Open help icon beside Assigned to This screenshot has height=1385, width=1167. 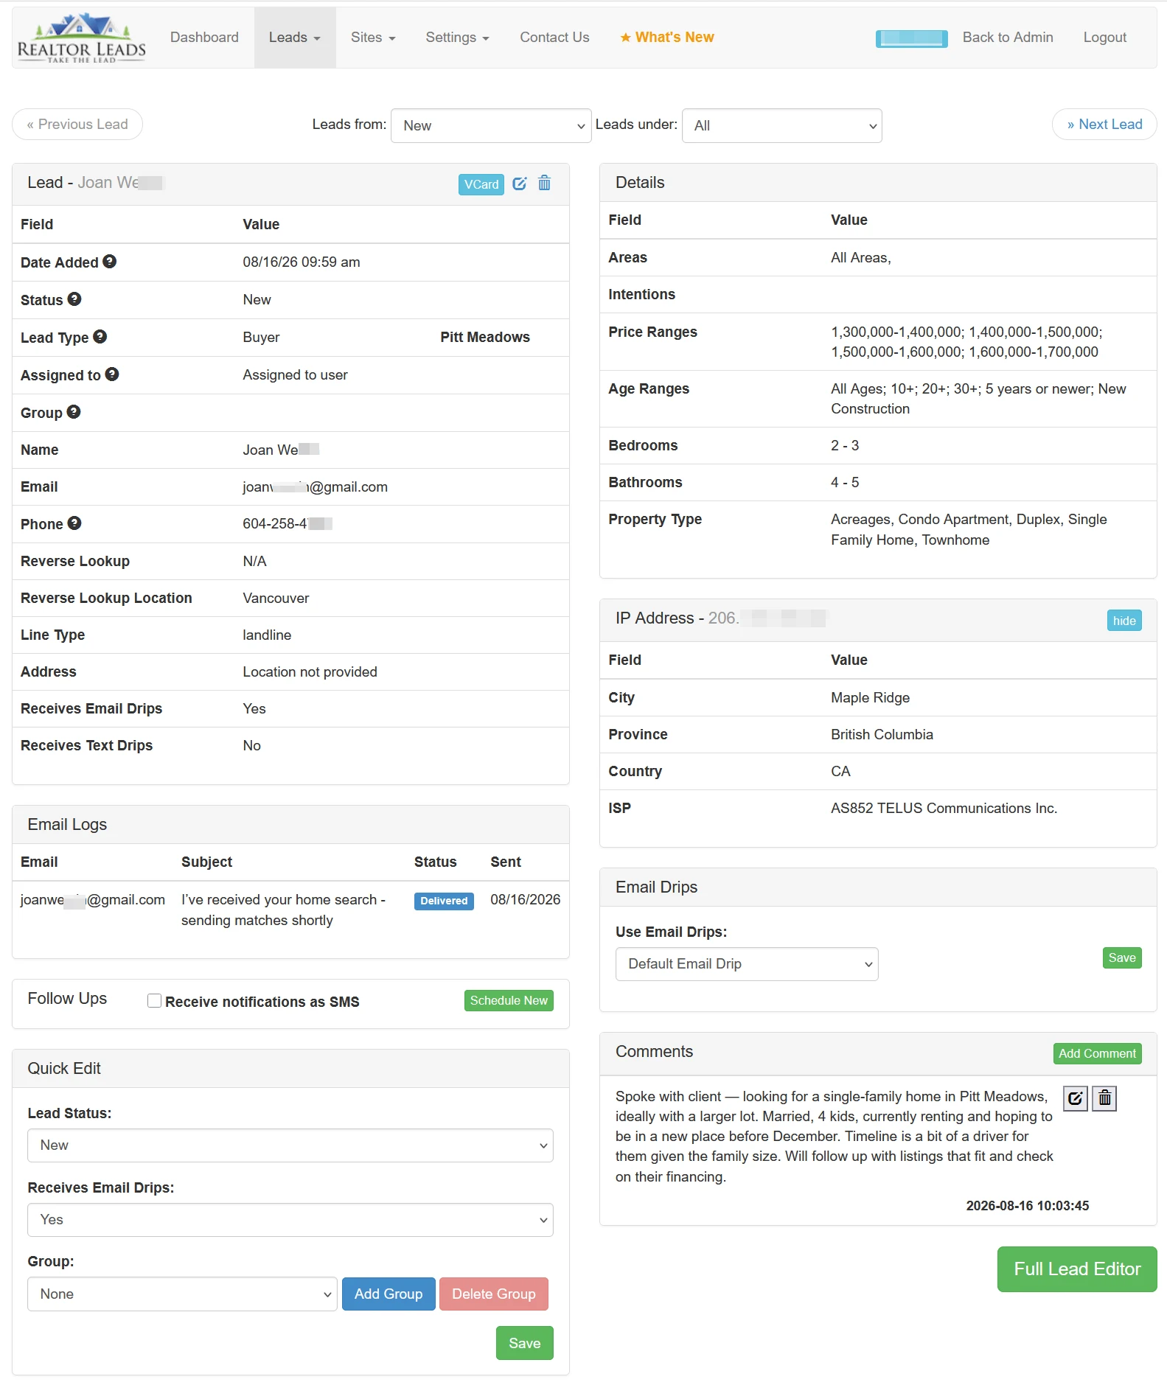112,374
